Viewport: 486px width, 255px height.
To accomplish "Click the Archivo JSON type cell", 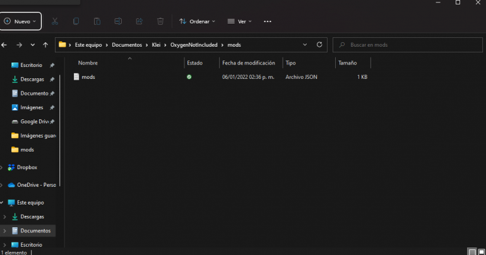I will point(301,77).
